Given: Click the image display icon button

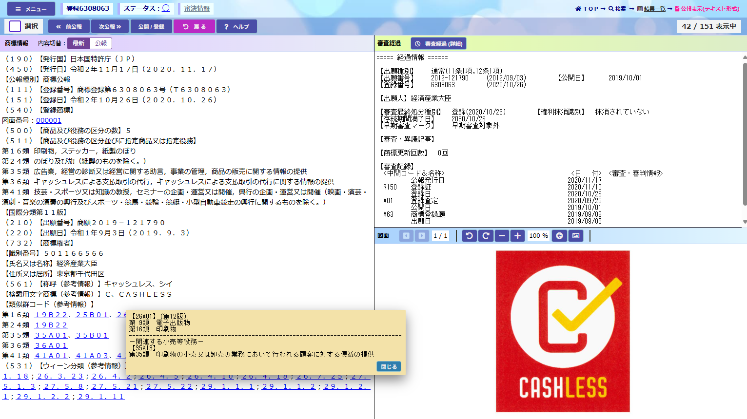Looking at the screenshot, I should 576,236.
